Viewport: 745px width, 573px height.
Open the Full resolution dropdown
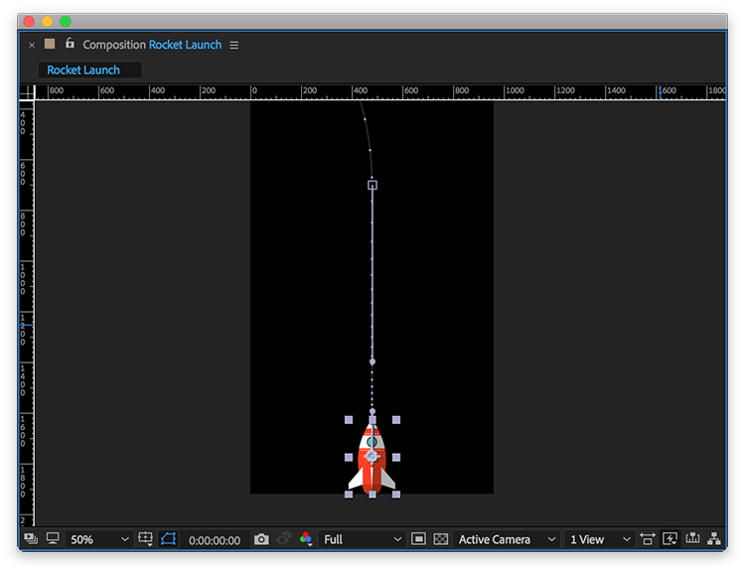pos(363,539)
